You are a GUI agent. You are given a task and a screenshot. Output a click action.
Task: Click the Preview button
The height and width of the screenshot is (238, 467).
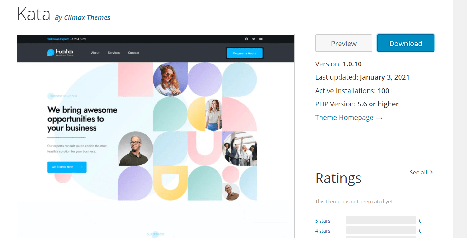click(344, 43)
